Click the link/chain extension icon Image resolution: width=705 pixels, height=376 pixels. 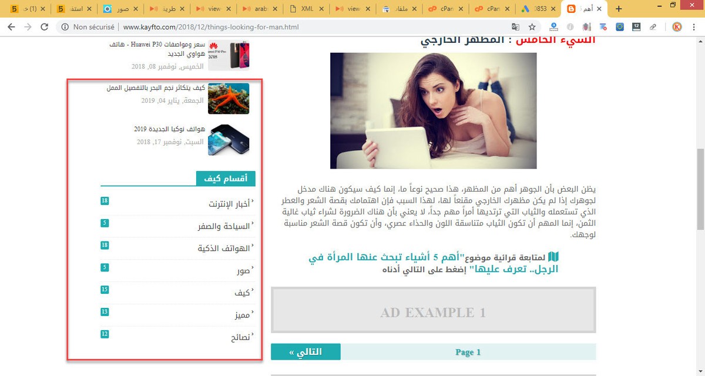pyautogui.click(x=653, y=27)
